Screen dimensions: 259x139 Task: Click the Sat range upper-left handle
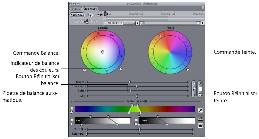pos(90,117)
